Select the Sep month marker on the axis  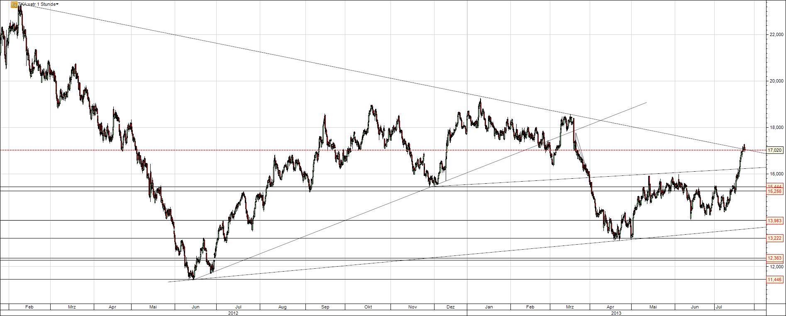pos(325,307)
